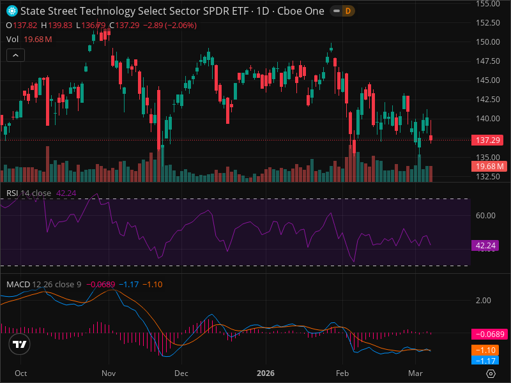This screenshot has height=383, width=511.
Task: Click the delayed data 'D' badge
Action: [348, 11]
